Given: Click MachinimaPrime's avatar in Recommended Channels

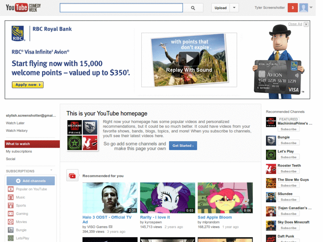Looking at the screenshot, I should click(271, 122).
